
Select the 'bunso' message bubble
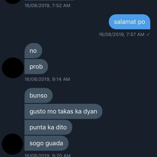pyautogui.click(x=39, y=96)
